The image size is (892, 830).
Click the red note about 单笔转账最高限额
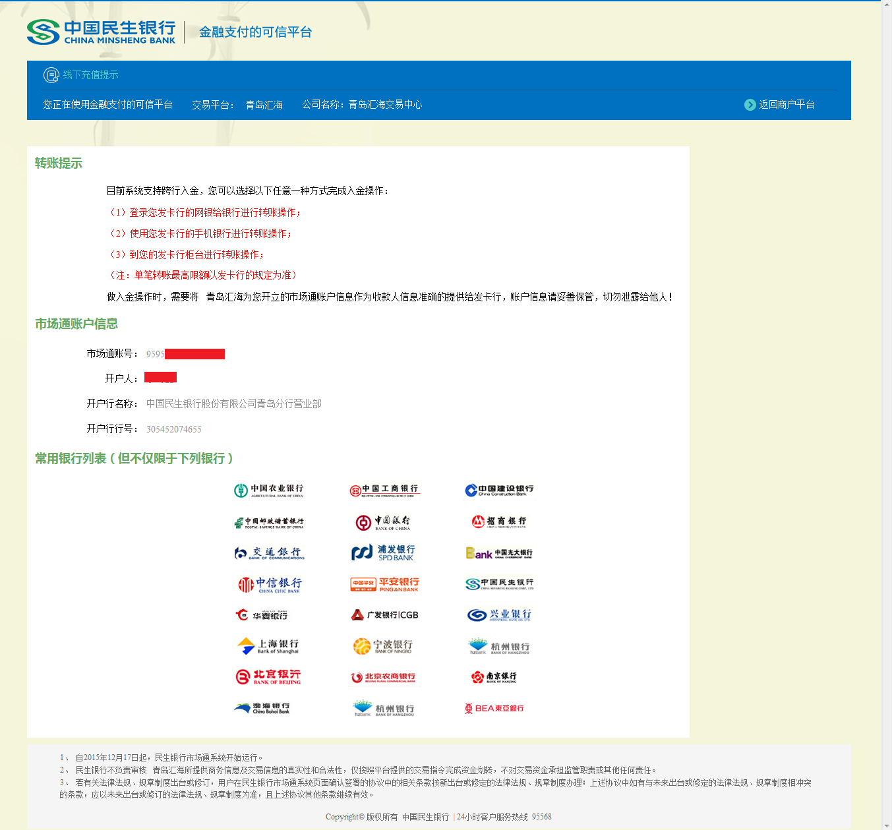202,275
